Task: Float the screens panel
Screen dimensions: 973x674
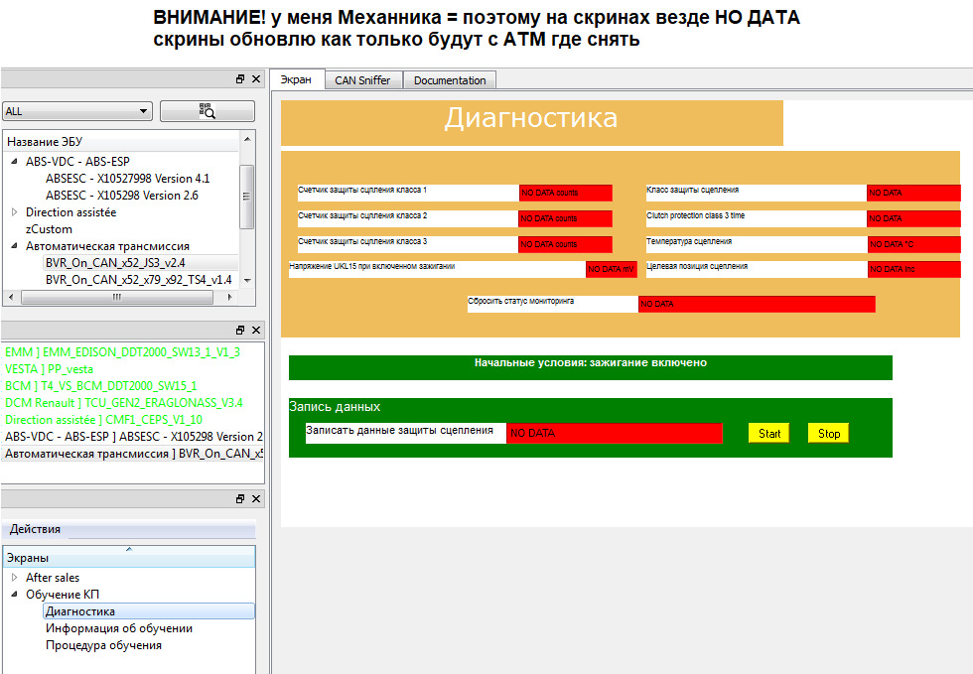Action: click(240, 498)
